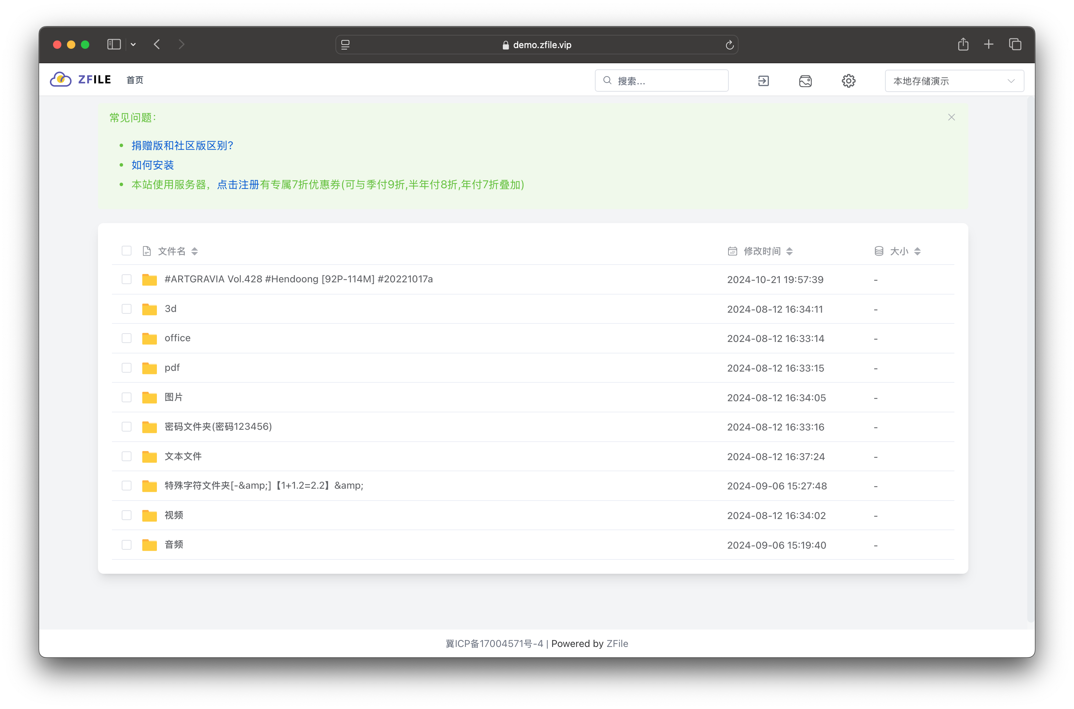Click the ZFILE cloud logo
This screenshot has width=1074, height=709.
[x=61, y=79]
